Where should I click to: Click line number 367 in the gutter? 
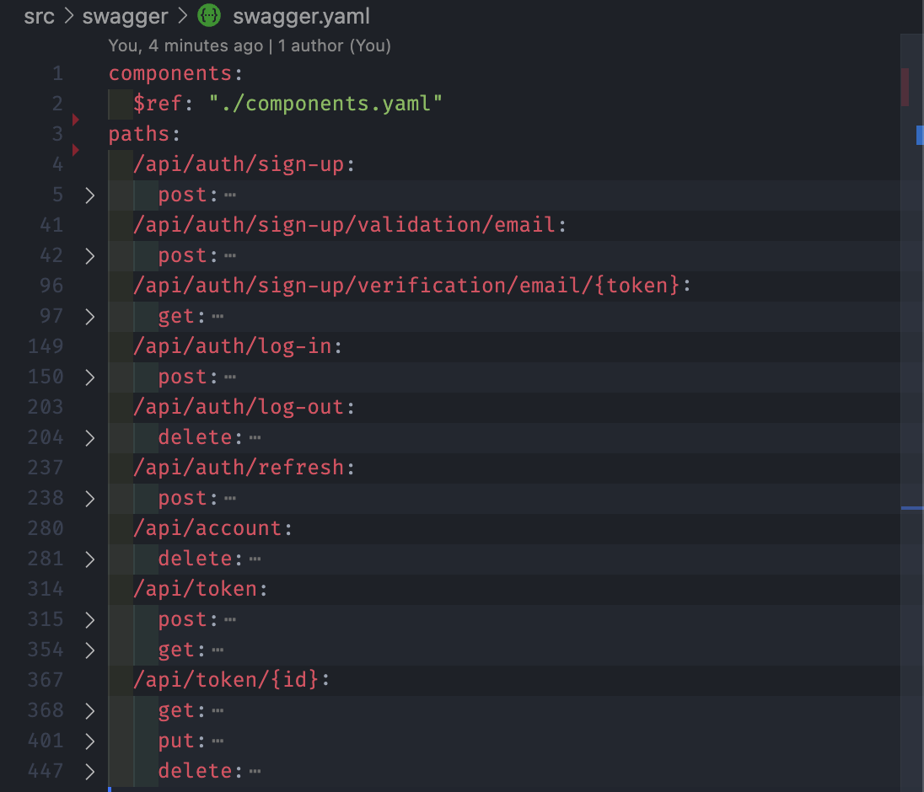point(46,680)
